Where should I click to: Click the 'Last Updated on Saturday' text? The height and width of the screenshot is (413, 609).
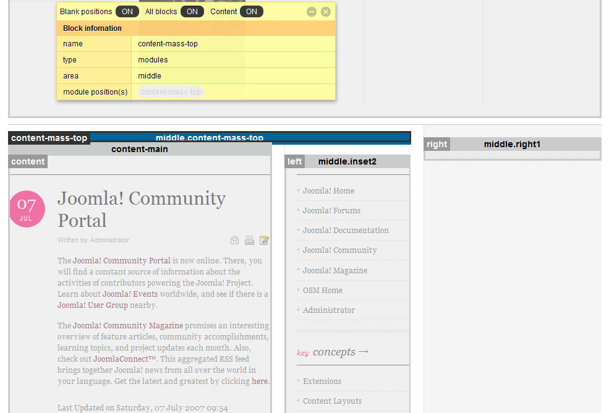pyautogui.click(x=143, y=408)
